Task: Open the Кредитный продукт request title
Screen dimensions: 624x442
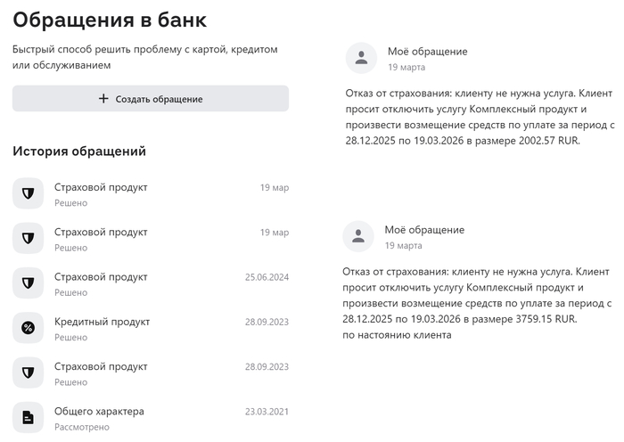Action: [102, 322]
